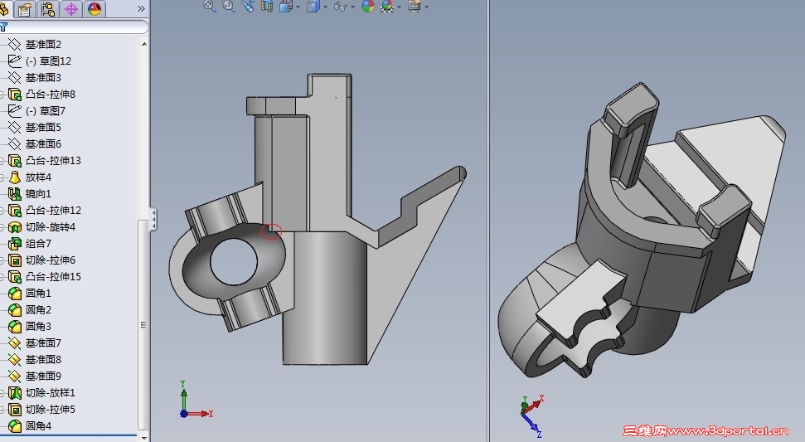The image size is (805, 442).
Task: Switch to the DimXpertManager tab
Action: pyautogui.click(x=71, y=9)
